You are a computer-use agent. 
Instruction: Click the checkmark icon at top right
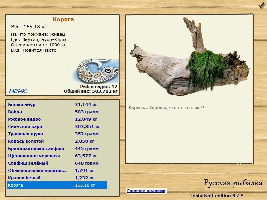261,5
